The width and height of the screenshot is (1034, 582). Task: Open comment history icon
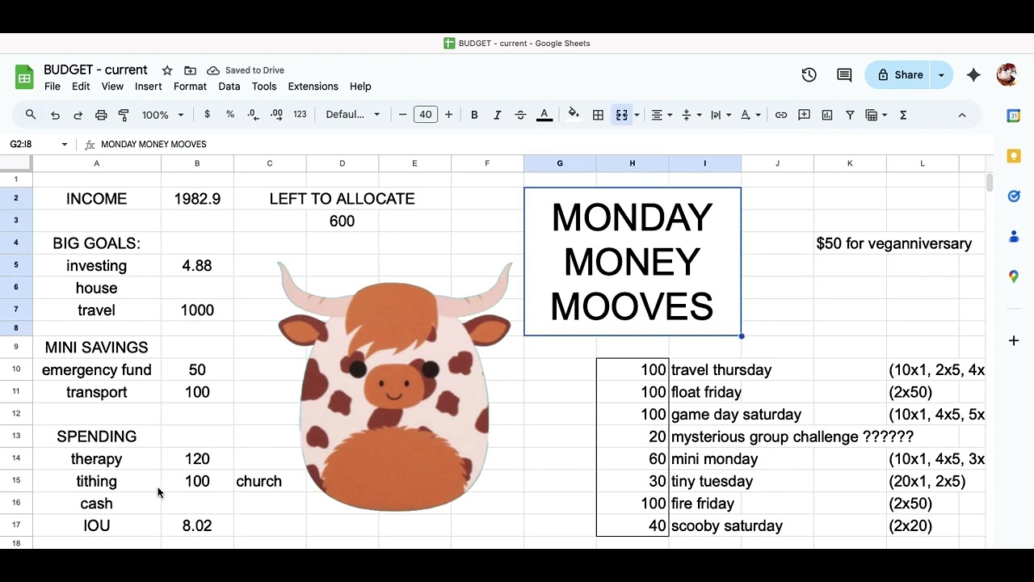click(844, 75)
